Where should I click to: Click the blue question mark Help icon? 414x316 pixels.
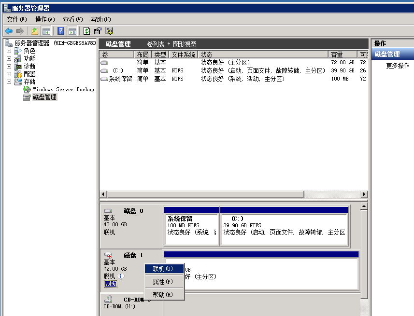(61, 31)
